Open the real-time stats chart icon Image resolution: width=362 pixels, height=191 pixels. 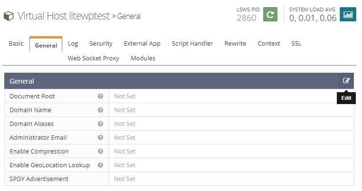coord(348,15)
